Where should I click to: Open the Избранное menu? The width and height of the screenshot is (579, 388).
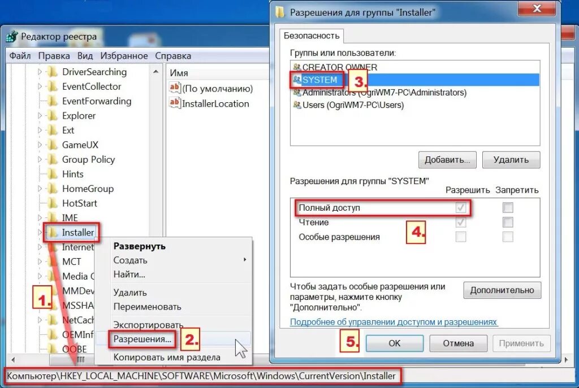pos(124,56)
